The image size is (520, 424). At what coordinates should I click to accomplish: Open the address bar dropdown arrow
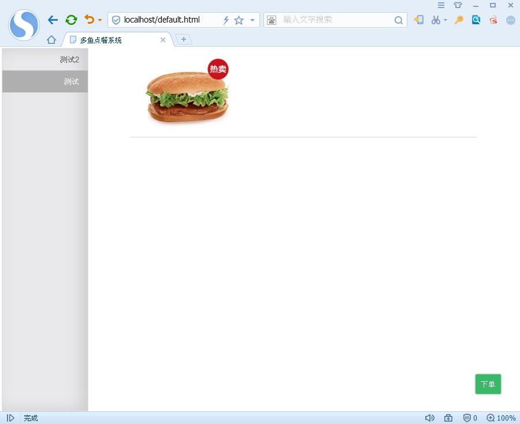252,20
